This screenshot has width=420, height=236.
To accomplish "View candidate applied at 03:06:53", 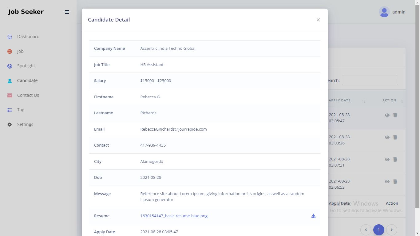I will 387,182.
